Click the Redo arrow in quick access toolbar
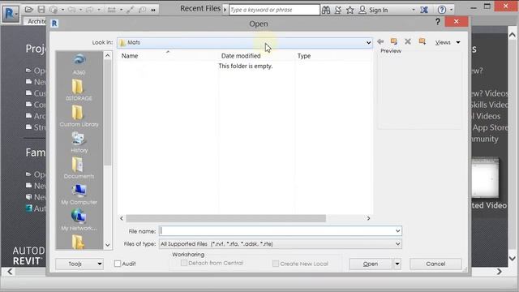519x292 pixels. click(89, 10)
